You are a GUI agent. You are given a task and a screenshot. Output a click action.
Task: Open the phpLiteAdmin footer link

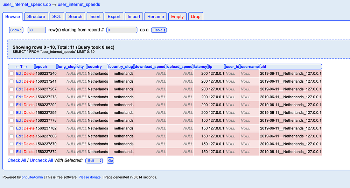32,177
